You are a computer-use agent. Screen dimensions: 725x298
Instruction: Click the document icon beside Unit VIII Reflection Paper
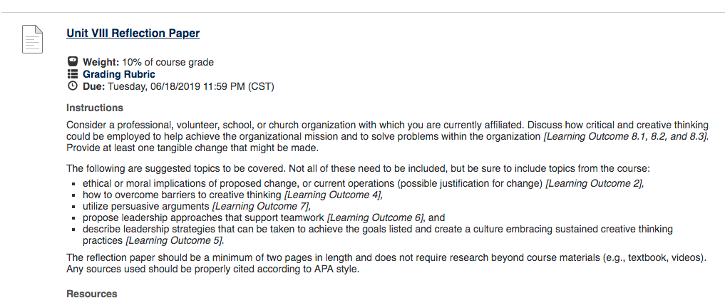click(x=32, y=39)
